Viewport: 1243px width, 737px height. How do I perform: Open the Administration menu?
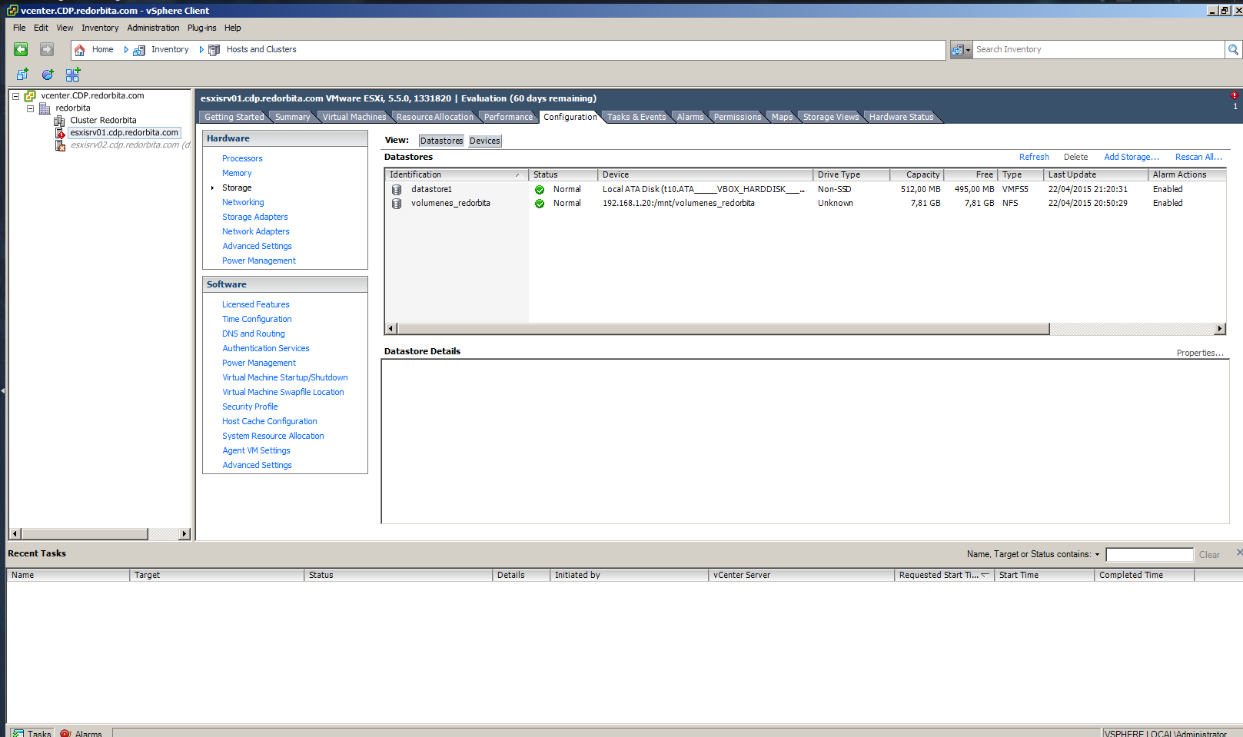pyautogui.click(x=153, y=28)
